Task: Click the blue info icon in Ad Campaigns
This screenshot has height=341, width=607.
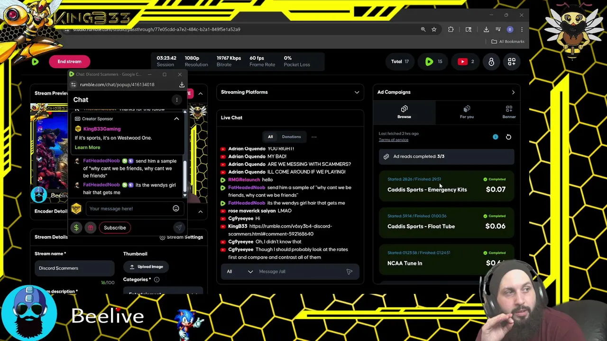Action: tap(496, 137)
